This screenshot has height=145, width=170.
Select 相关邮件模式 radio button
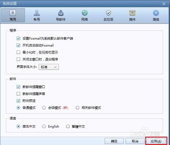[77, 108]
